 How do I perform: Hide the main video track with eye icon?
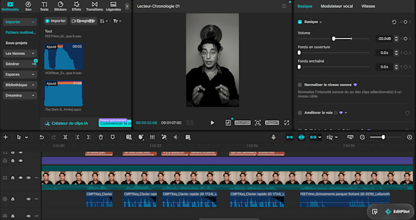[21, 178]
